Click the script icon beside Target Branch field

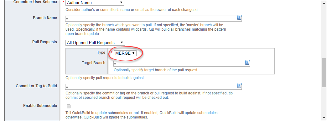[x=247, y=63]
